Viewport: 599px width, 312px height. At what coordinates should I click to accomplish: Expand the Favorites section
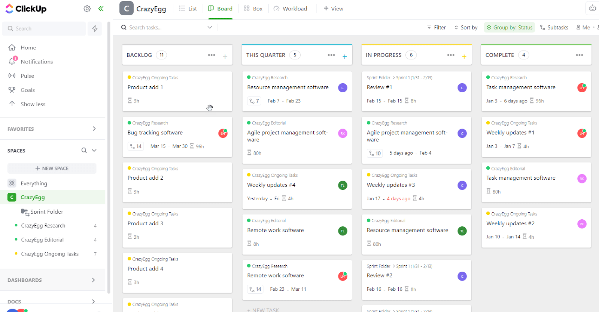click(94, 129)
